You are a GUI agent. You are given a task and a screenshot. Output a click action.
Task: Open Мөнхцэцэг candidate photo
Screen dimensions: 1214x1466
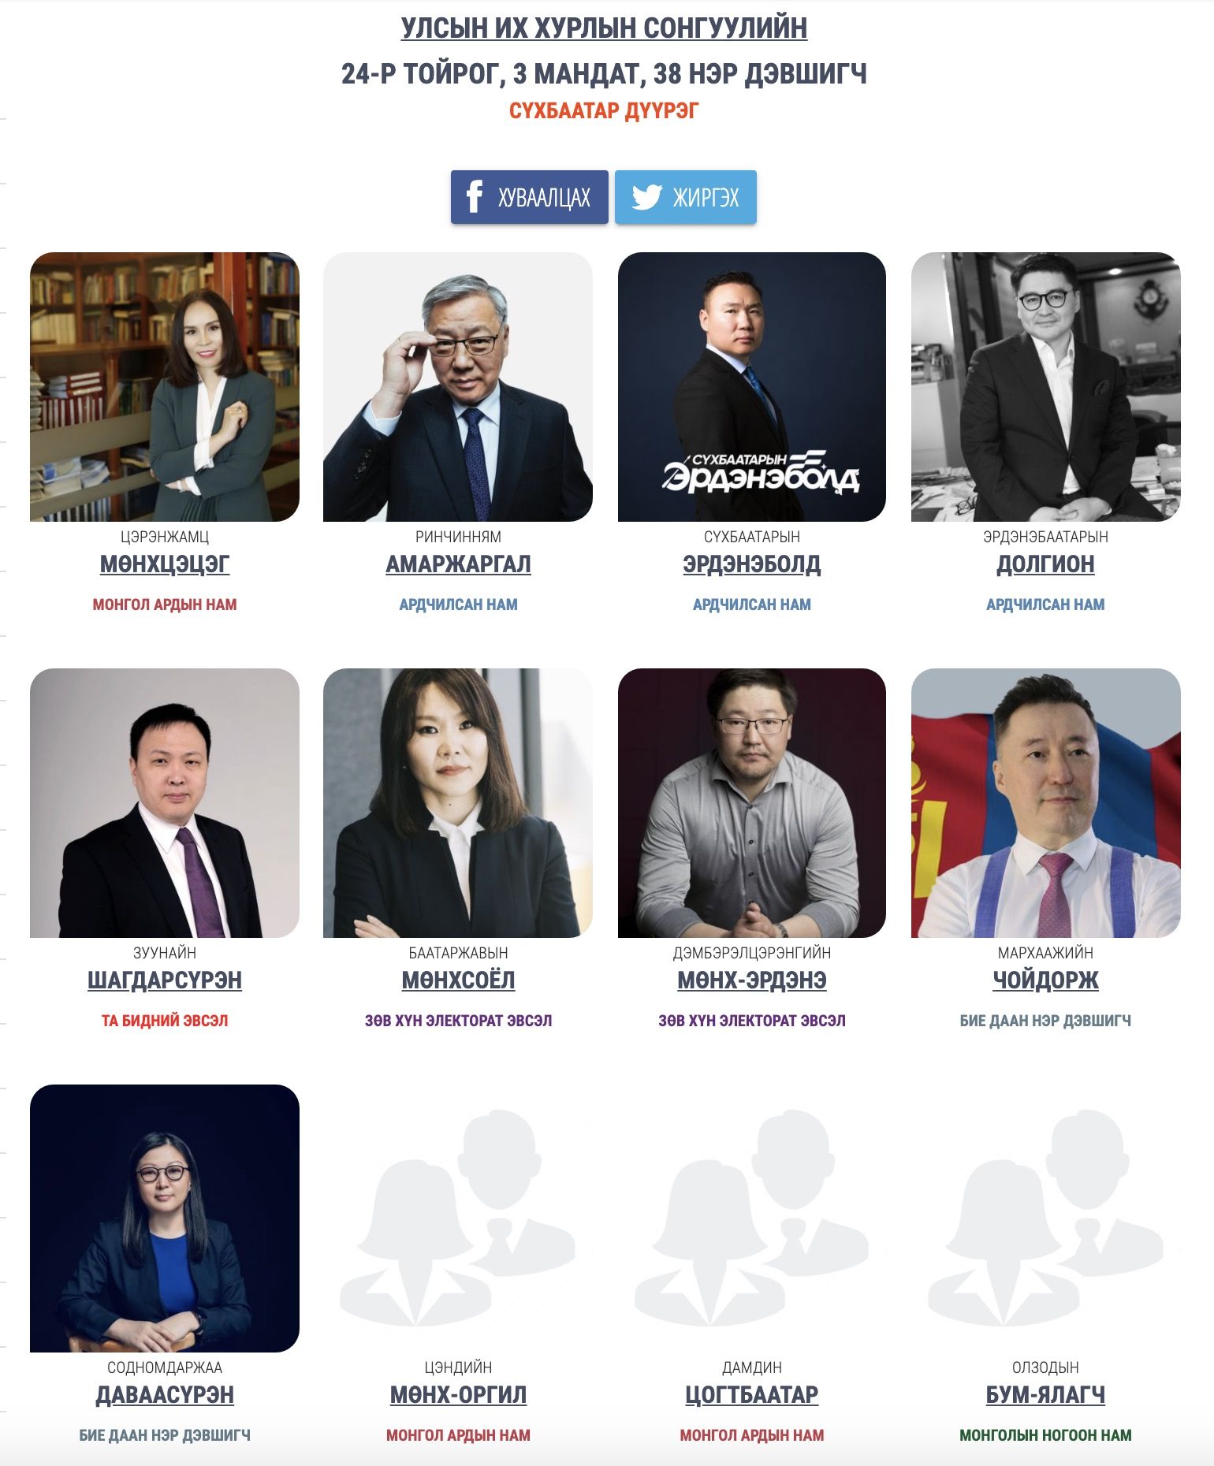(x=165, y=387)
